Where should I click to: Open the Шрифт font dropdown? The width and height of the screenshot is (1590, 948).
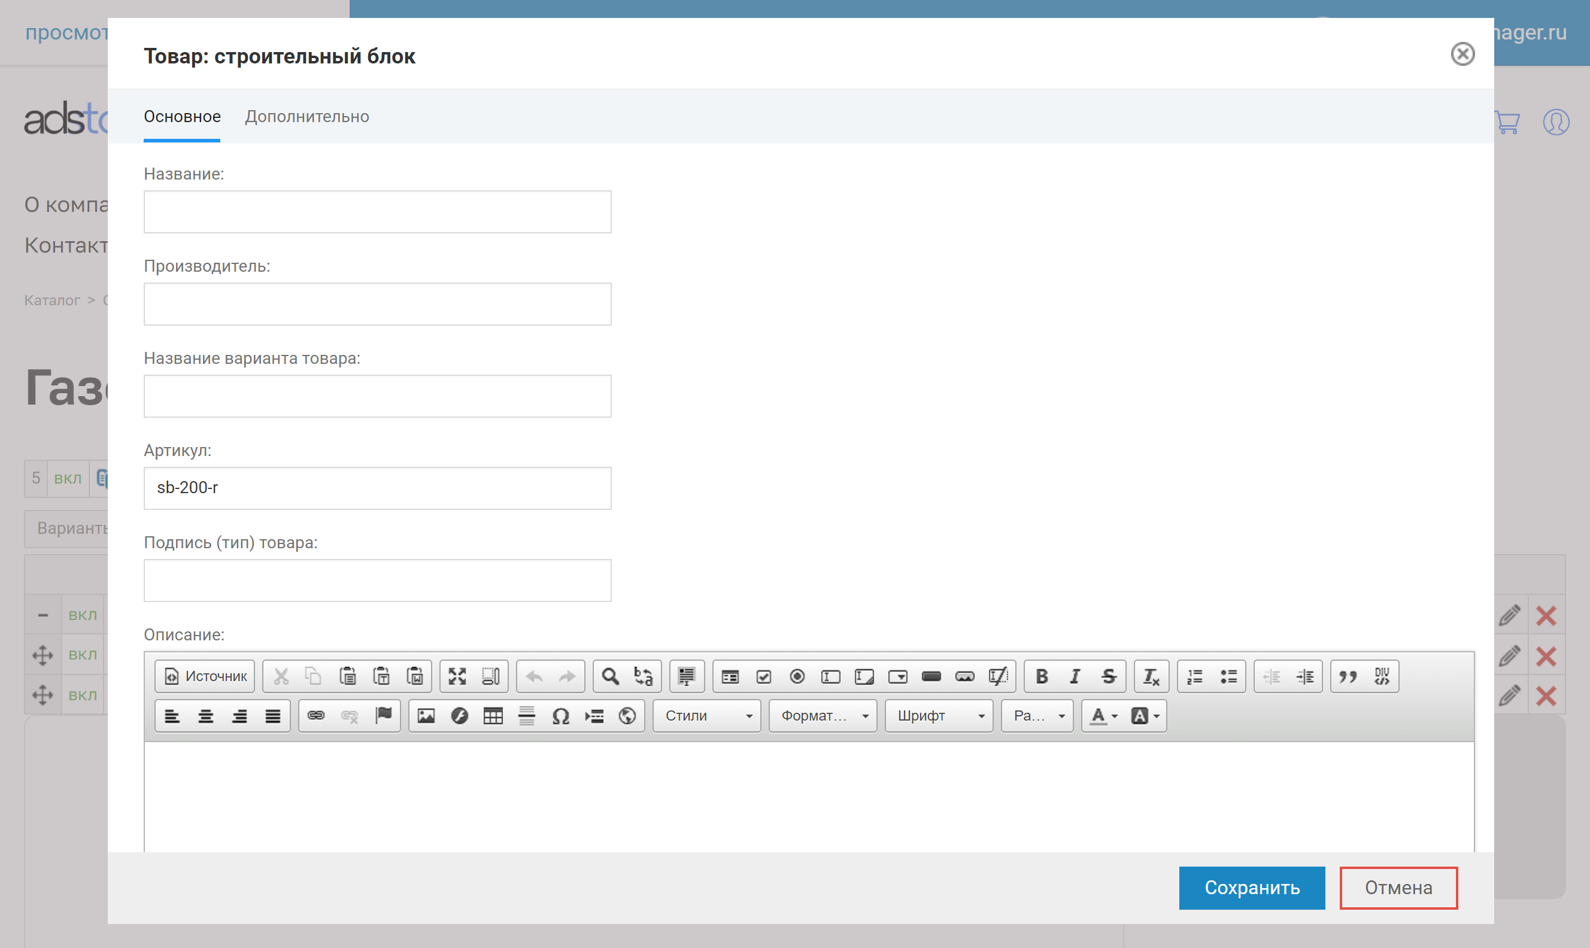coord(939,716)
